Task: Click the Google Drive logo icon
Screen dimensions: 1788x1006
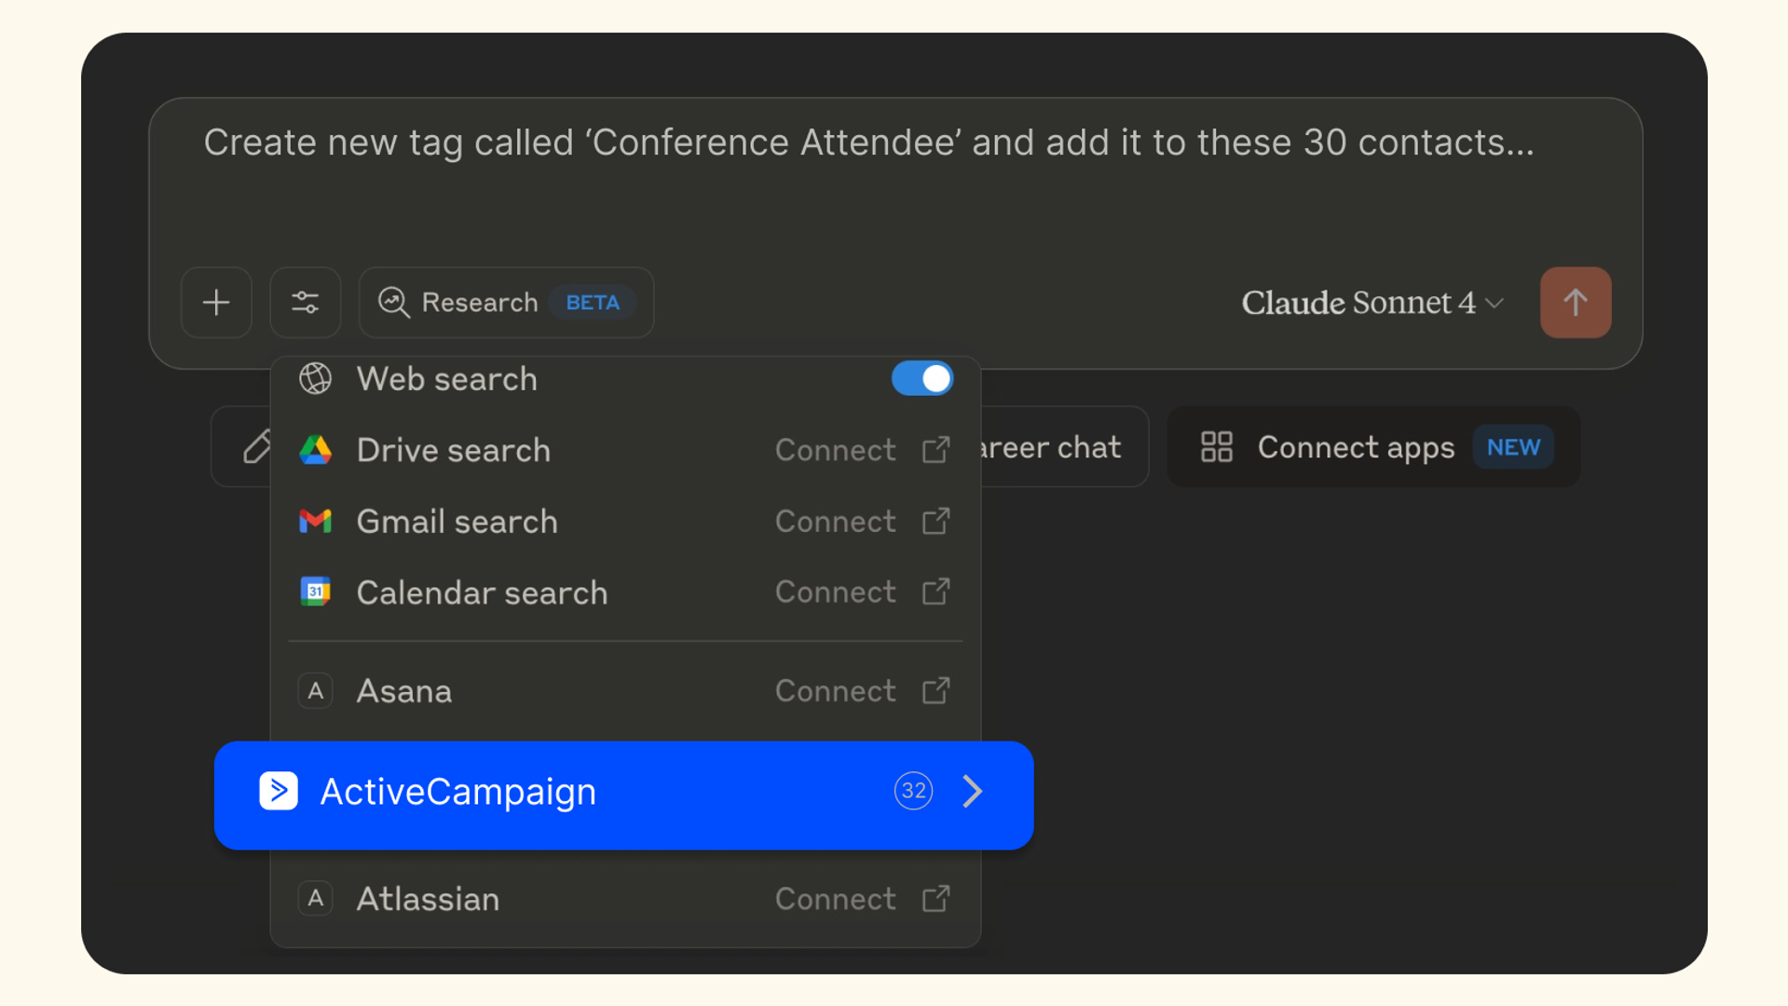Action: [x=315, y=450]
